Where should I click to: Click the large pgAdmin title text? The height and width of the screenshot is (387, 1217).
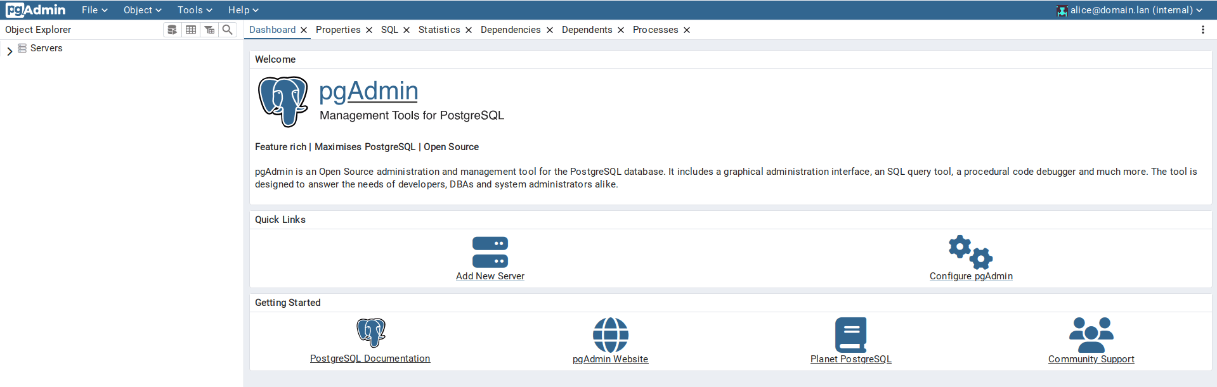tap(368, 91)
